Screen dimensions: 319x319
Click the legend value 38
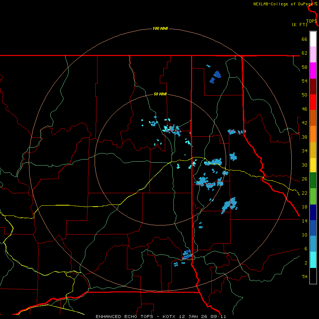304,137
